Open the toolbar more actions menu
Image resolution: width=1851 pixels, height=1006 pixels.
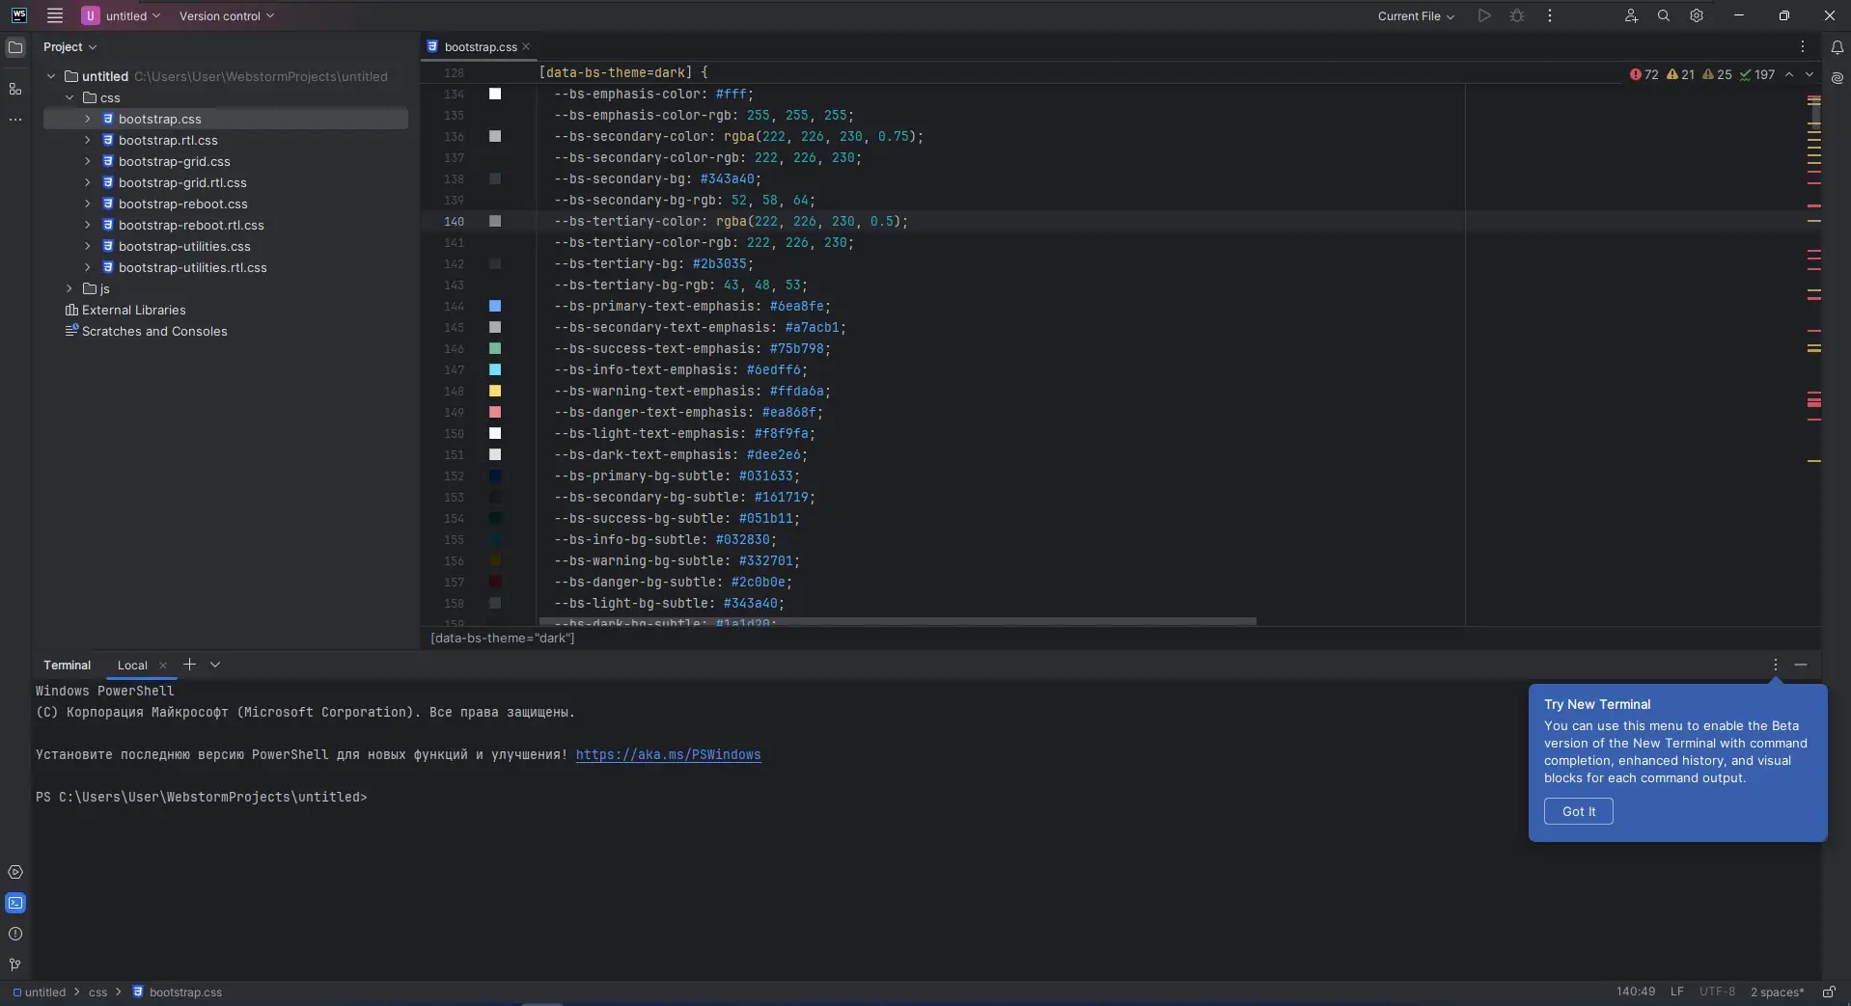point(1550,16)
